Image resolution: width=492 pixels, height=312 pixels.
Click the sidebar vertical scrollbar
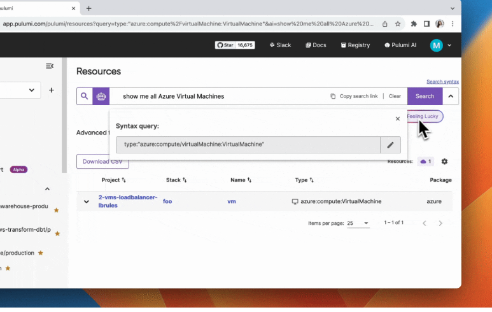click(x=64, y=115)
